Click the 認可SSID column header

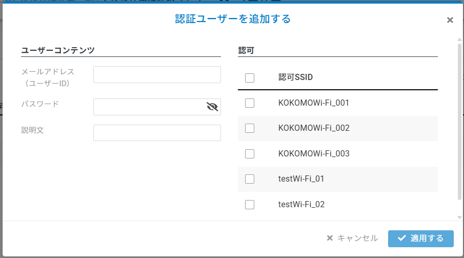pos(295,77)
